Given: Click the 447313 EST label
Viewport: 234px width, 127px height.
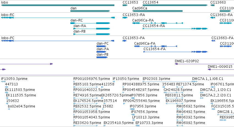Looking at the screenshot, I should coord(11,84).
